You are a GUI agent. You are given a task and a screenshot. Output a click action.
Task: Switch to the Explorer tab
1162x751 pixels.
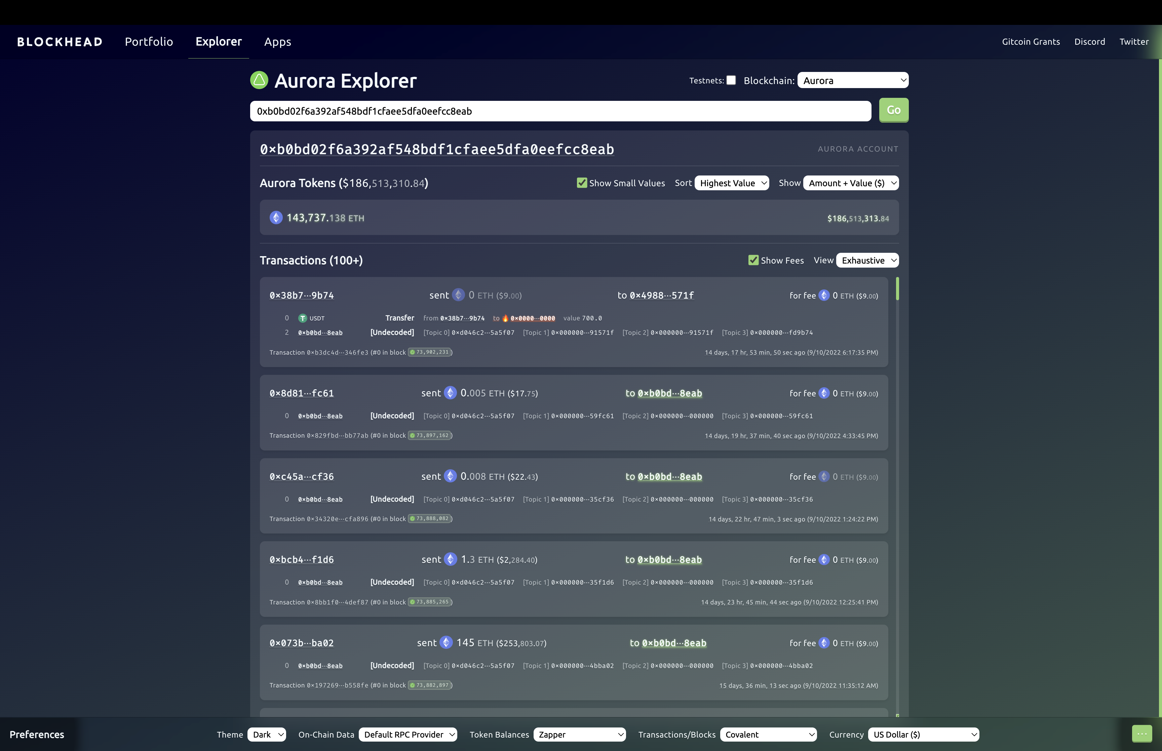point(219,42)
